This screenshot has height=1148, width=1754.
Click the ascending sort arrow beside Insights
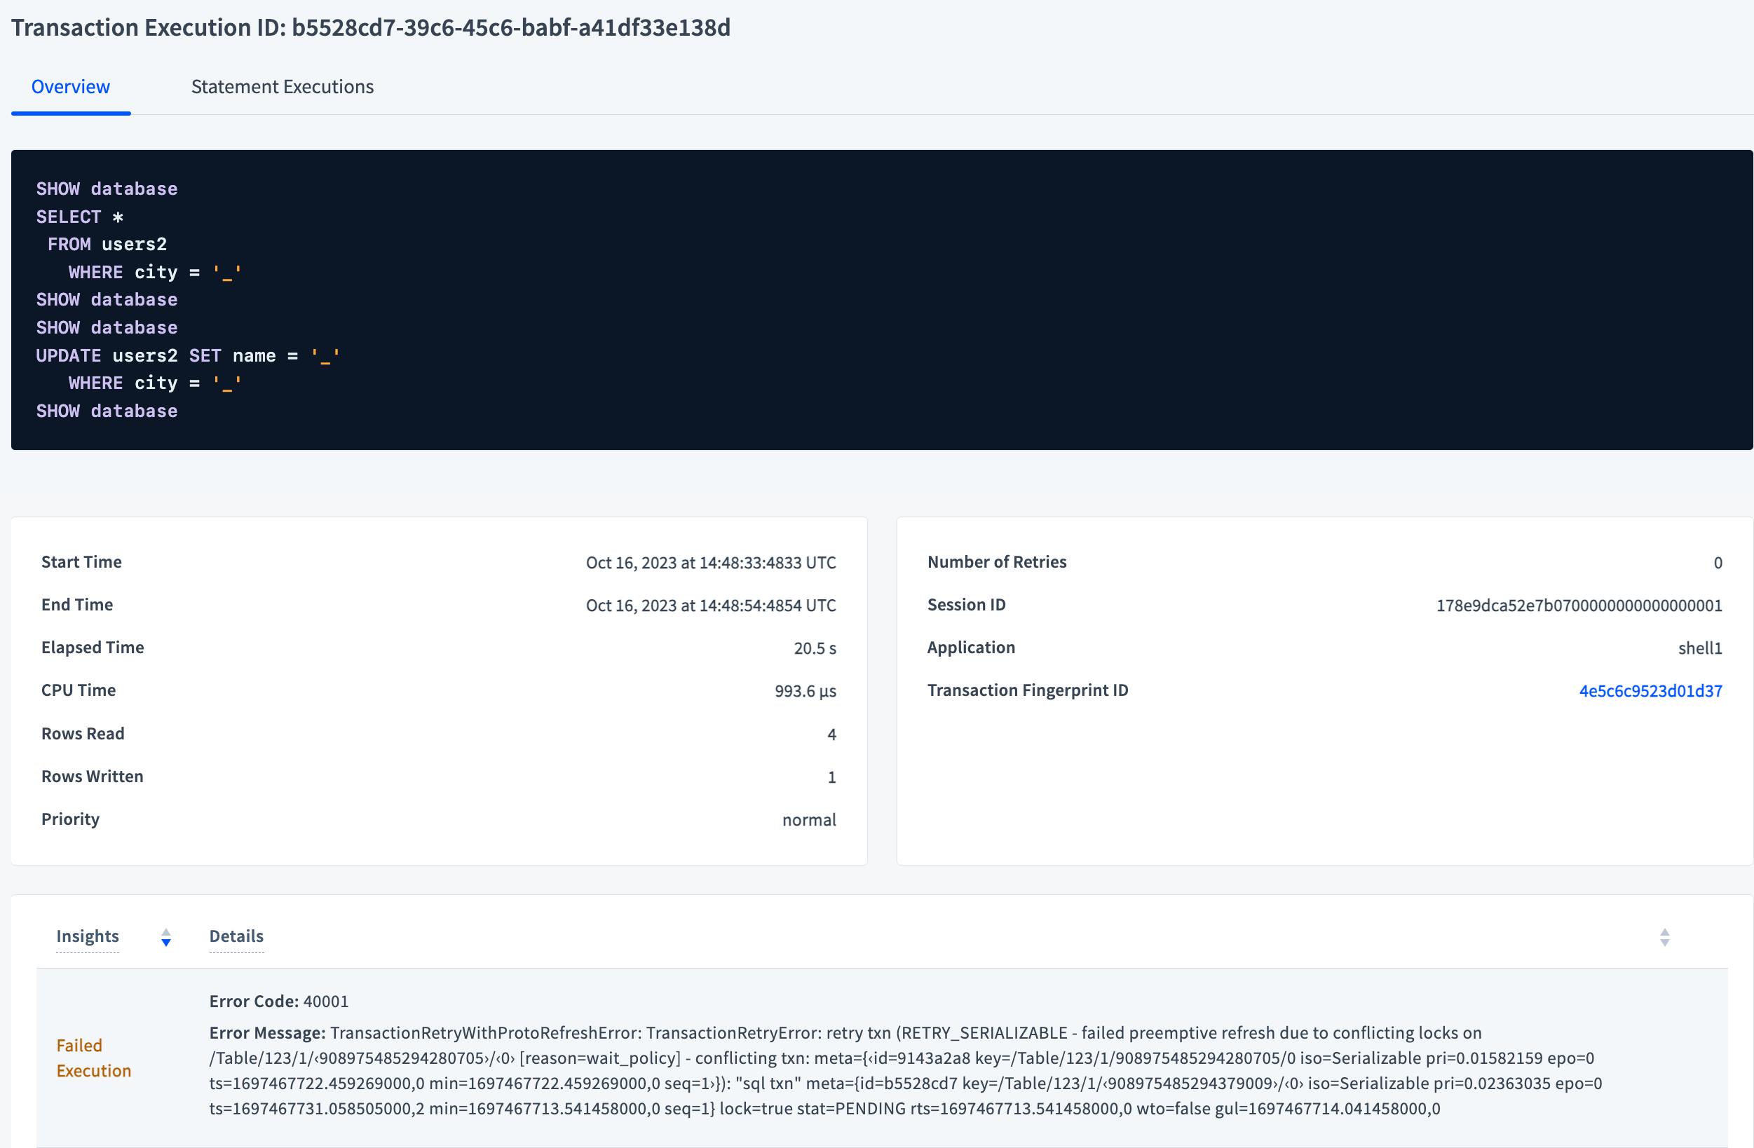[x=166, y=932]
